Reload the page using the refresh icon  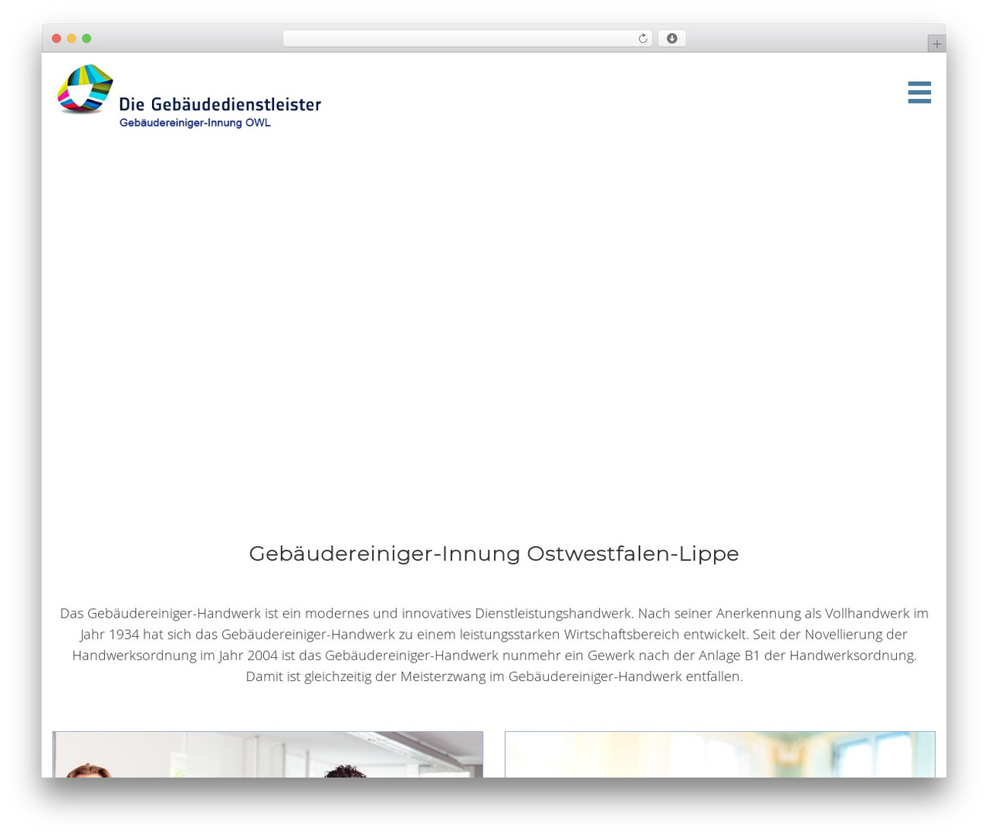(642, 39)
